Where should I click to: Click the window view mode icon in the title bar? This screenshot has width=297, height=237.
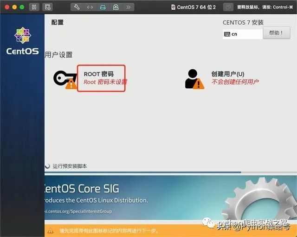click(x=228, y=7)
